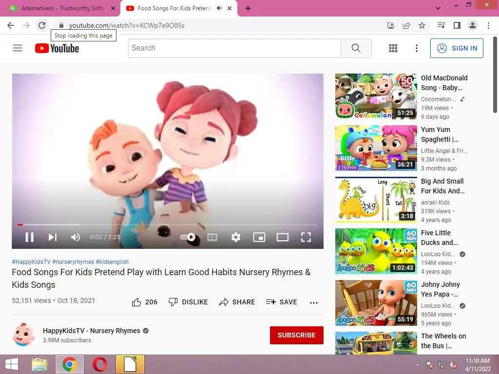The height and width of the screenshot is (374, 499).
Task: Toggle closed captions CC button
Action: pyautogui.click(x=212, y=237)
